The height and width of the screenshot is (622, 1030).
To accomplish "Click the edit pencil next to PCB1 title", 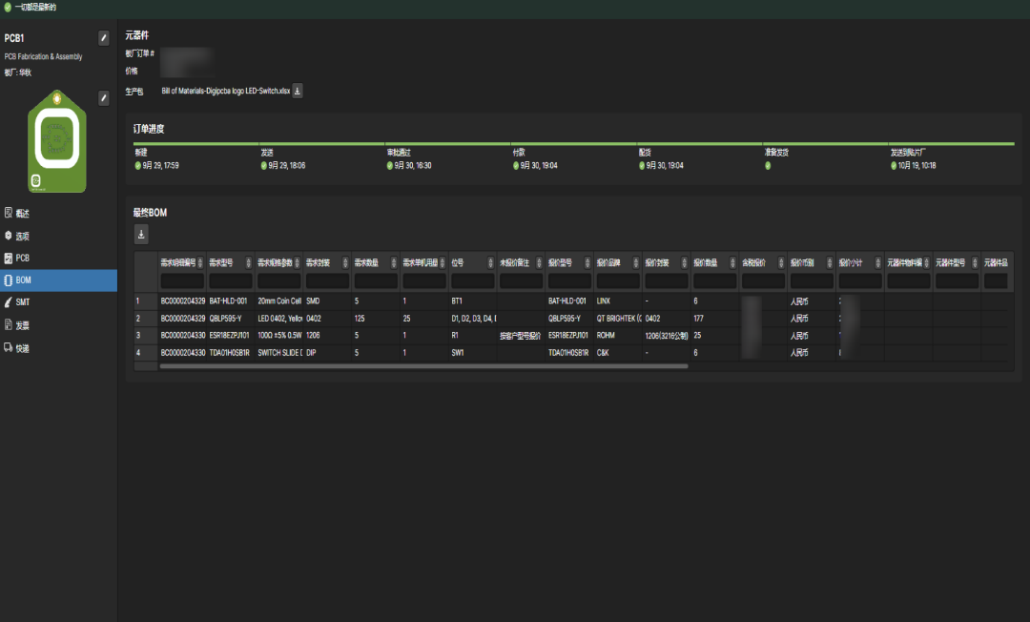I will [103, 38].
